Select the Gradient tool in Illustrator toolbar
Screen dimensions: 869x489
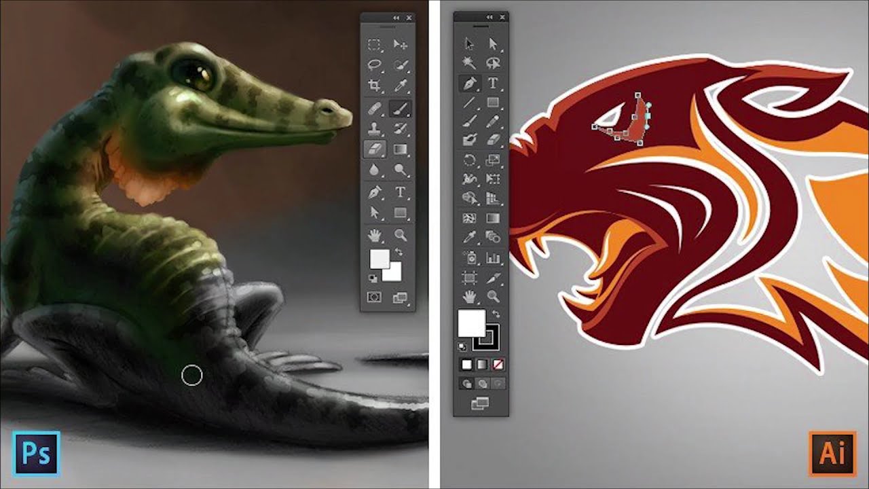[x=493, y=218]
